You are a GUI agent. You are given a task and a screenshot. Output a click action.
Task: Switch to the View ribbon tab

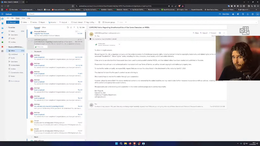(23, 18)
